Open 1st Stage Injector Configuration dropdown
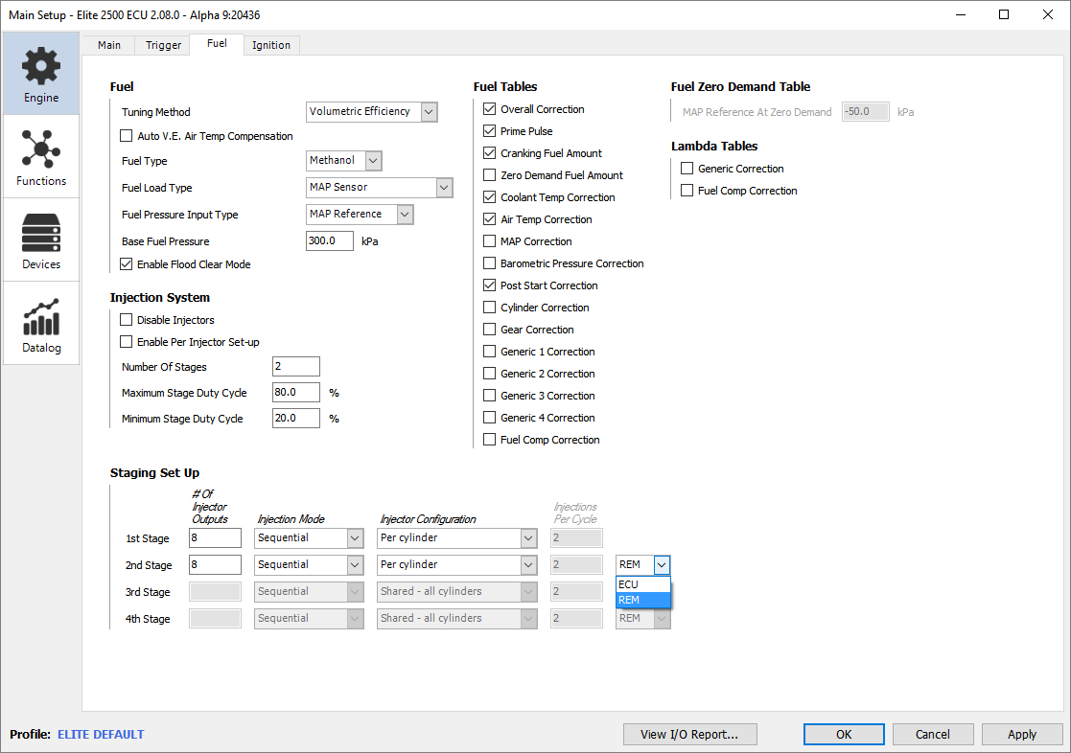 (457, 538)
